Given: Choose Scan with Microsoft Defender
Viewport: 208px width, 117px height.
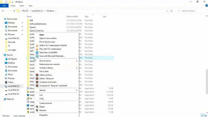Looking at the screenshot, I should pyautogui.click(x=52, y=56).
